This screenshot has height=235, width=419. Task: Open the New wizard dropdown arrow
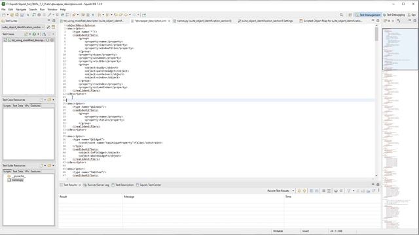[7, 15]
